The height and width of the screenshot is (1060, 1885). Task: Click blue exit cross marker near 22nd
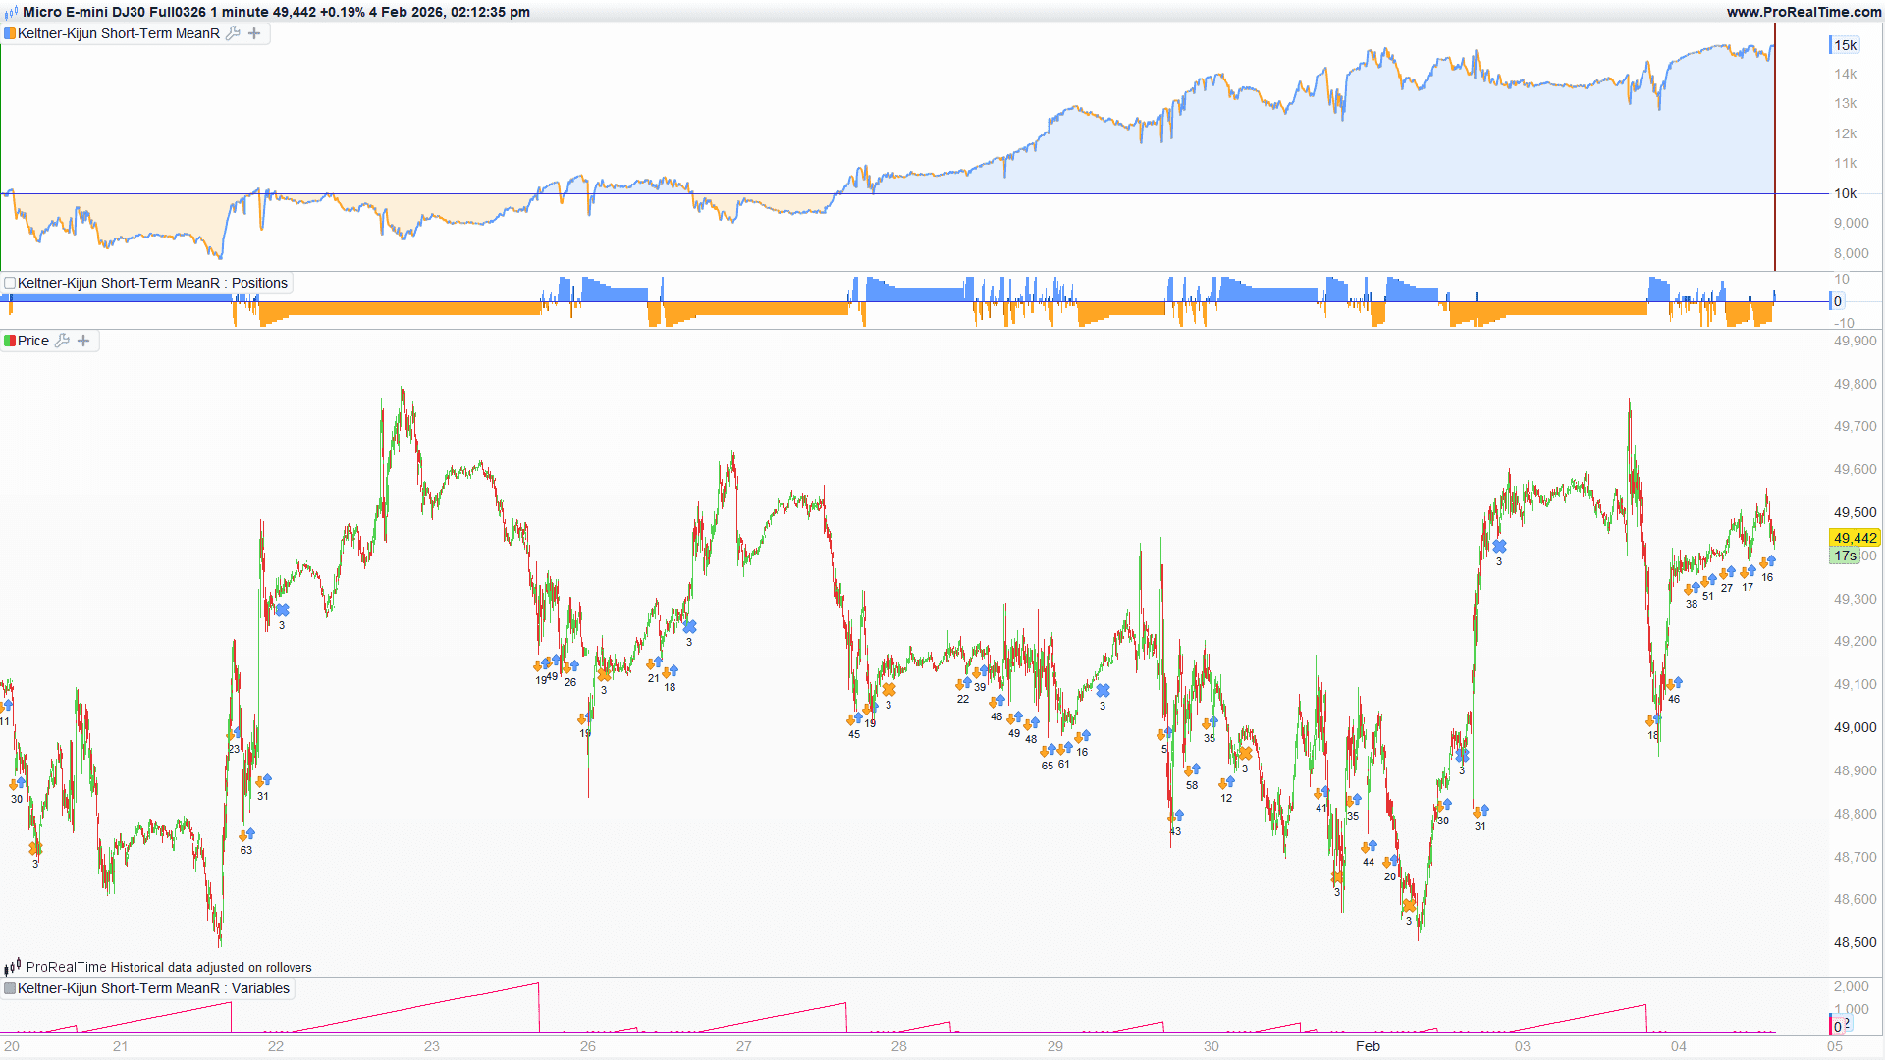click(282, 610)
